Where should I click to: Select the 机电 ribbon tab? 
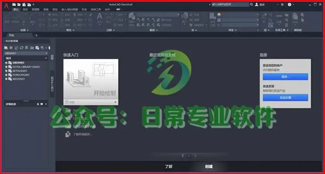(x=84, y=9)
